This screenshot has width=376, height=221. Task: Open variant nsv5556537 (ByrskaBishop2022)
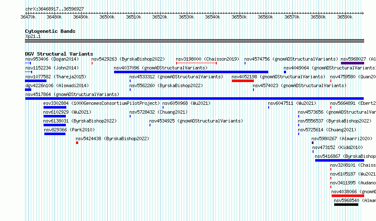point(335,121)
